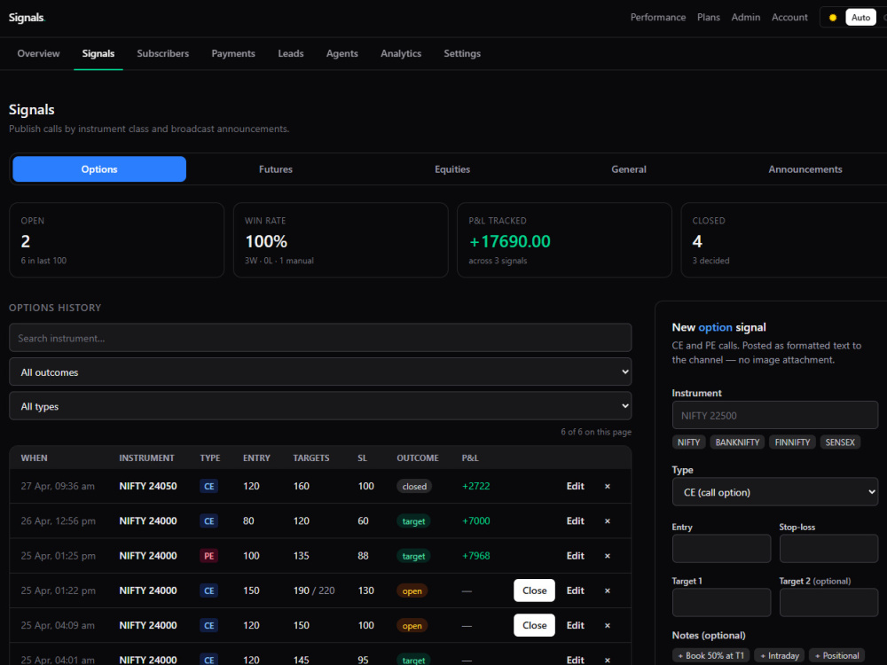887x665 pixels.
Task: Close the open 25 Apr 01:22 pm signal
Action: pyautogui.click(x=534, y=591)
